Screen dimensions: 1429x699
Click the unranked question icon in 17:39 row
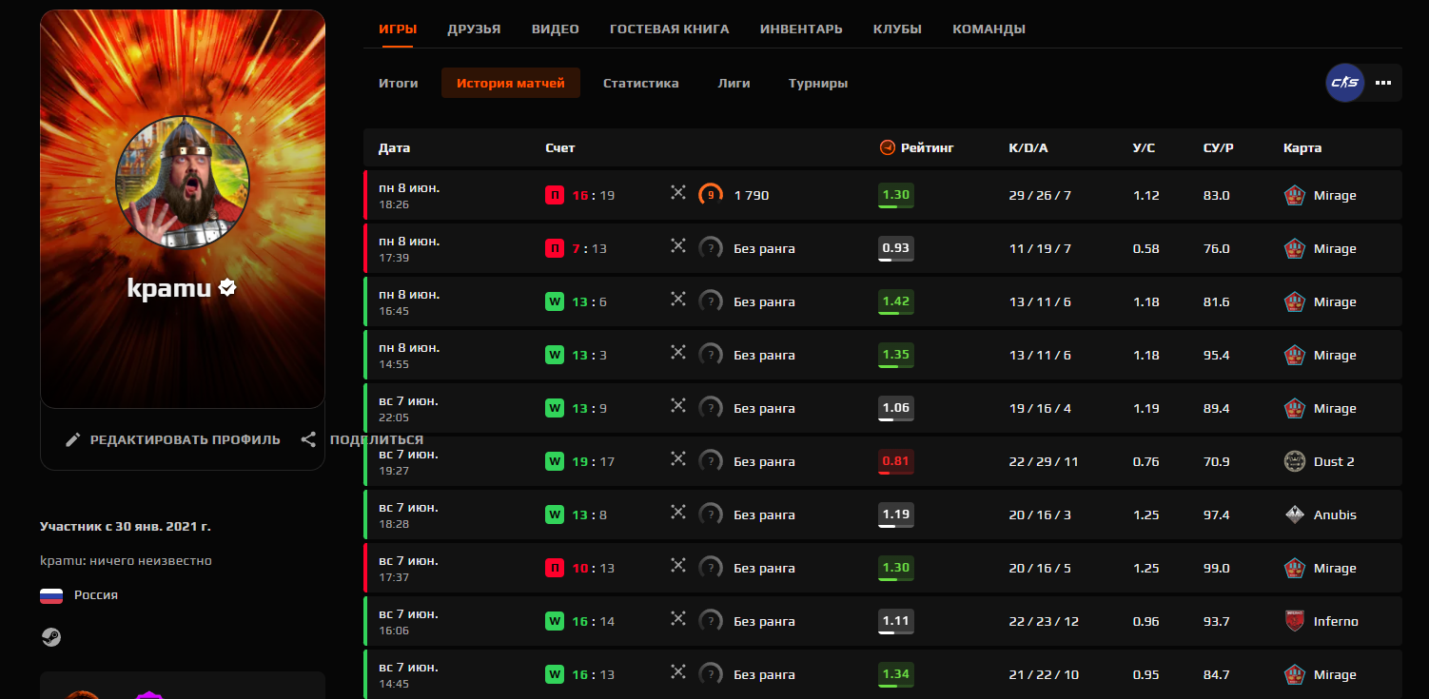tap(711, 248)
